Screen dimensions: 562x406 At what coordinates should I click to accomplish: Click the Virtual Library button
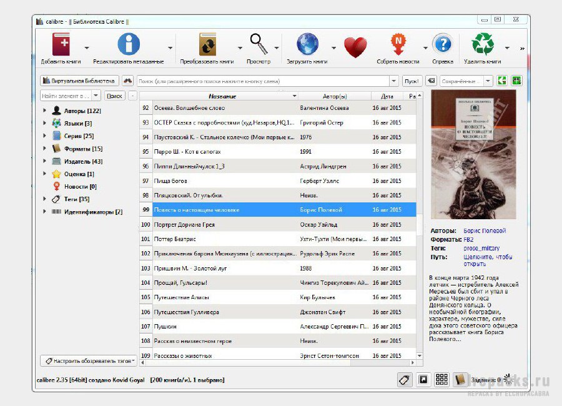tap(79, 81)
